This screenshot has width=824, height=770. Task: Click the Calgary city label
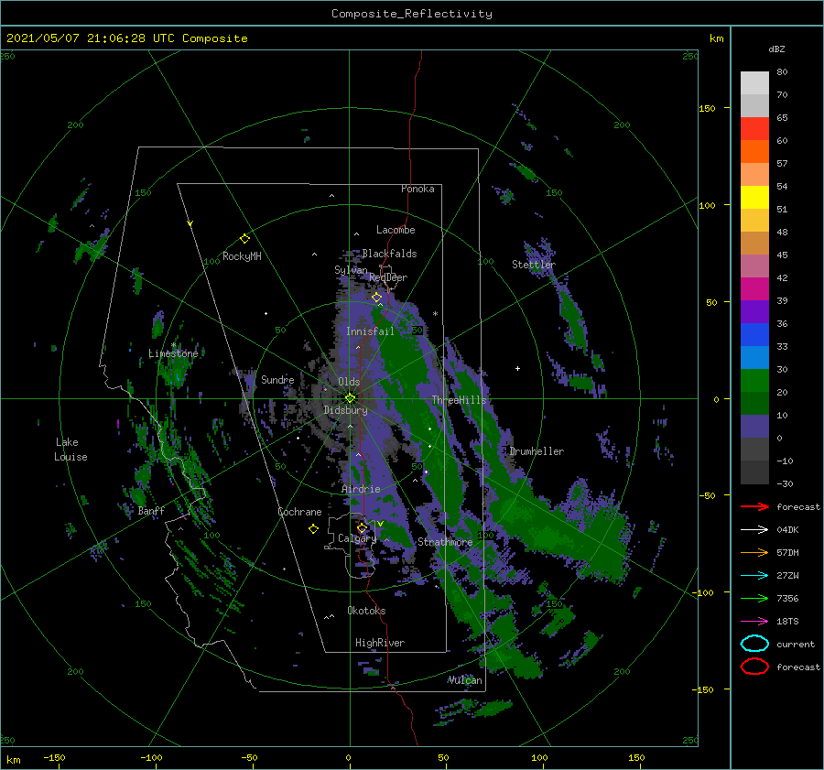[357, 538]
